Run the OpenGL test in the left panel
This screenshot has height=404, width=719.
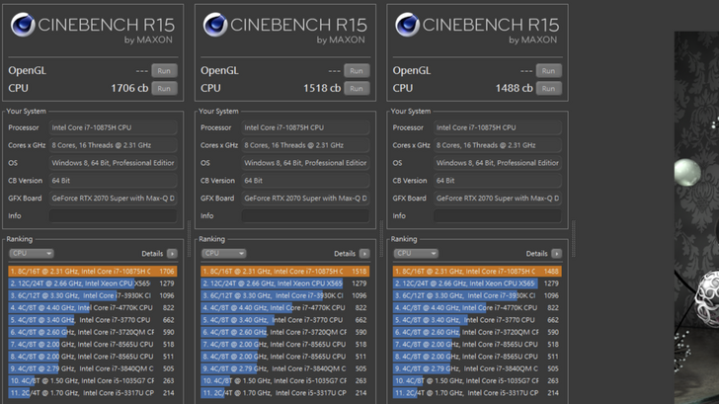click(x=164, y=71)
